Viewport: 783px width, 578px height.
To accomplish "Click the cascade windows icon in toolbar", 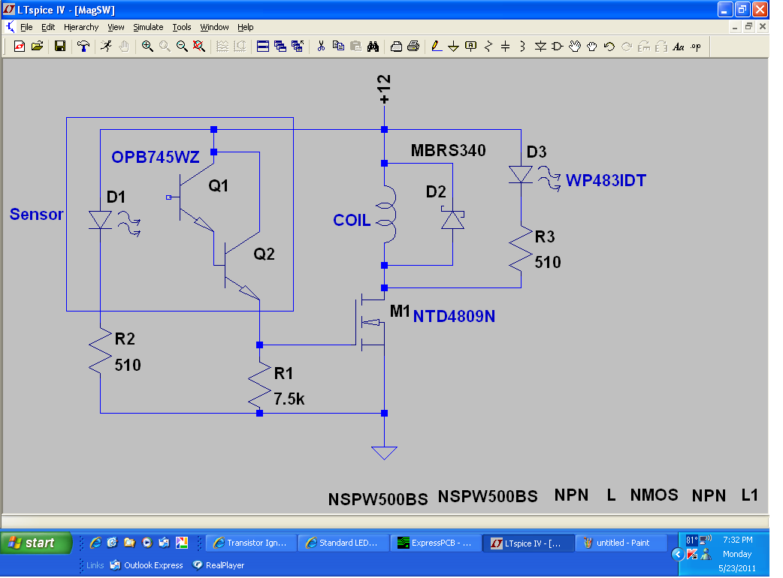I will [x=280, y=47].
